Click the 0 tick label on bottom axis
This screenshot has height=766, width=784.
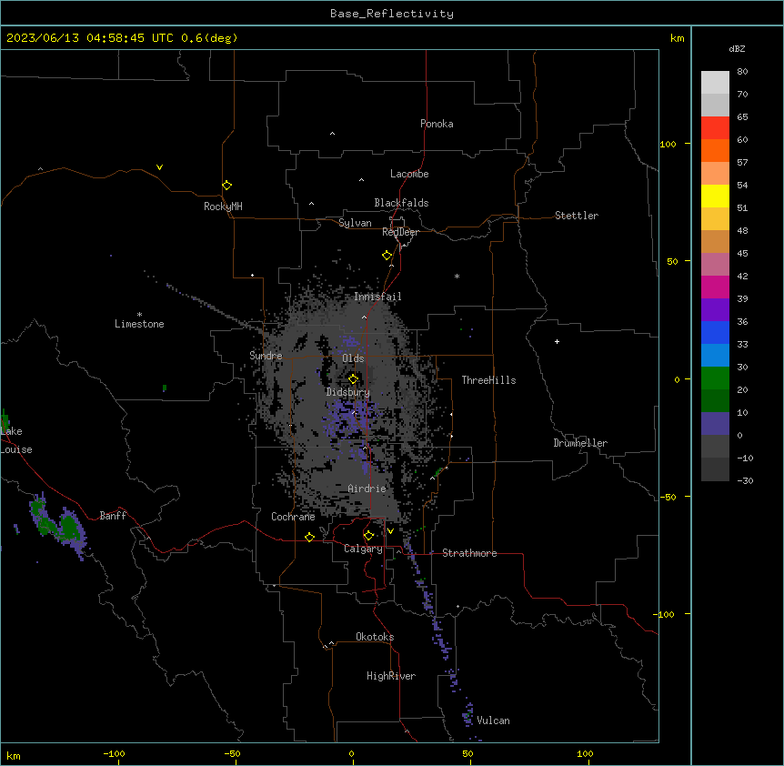351,753
